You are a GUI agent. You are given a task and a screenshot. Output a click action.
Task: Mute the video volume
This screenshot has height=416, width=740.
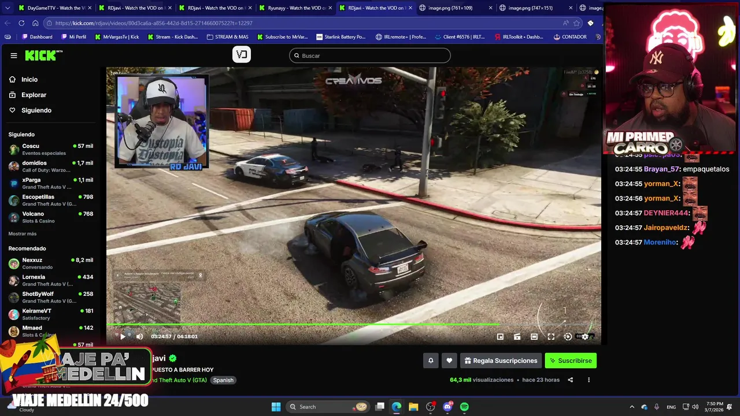(139, 336)
